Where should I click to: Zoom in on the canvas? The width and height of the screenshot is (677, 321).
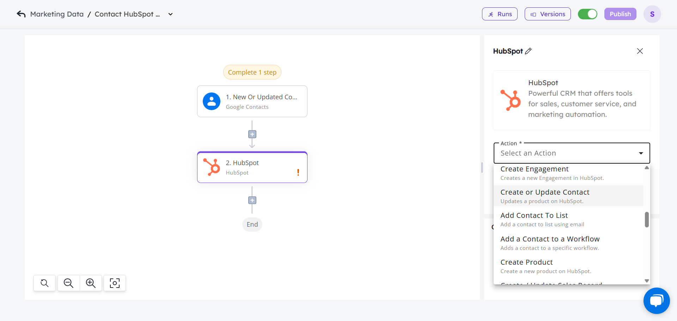tap(91, 283)
